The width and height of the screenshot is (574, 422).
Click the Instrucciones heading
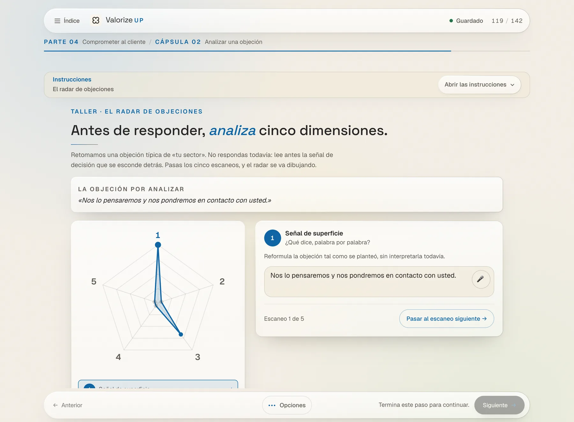click(x=72, y=79)
